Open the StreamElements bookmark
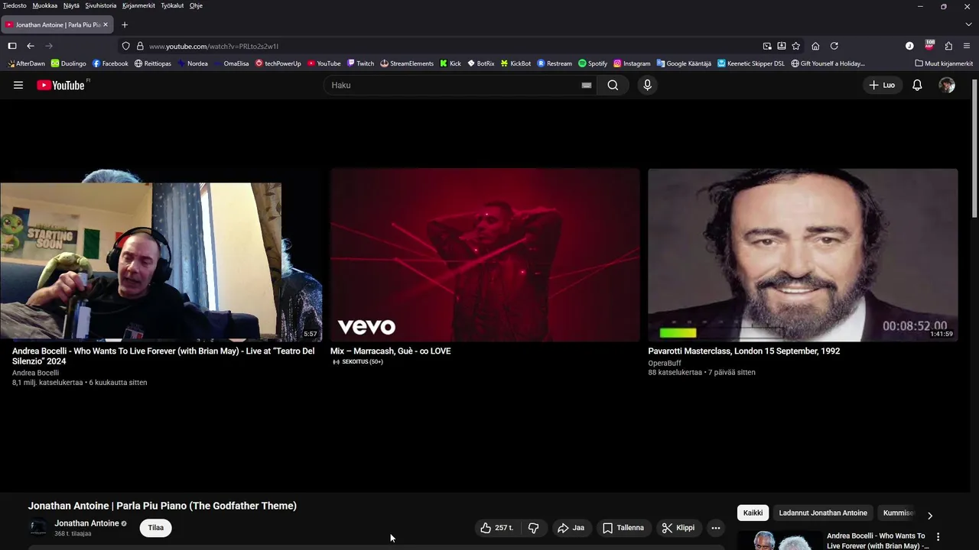 click(407, 63)
